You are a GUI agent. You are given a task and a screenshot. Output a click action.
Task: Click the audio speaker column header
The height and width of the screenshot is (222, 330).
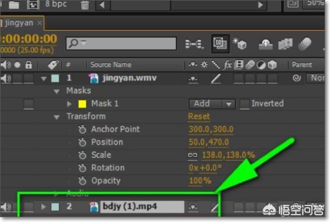(5, 65)
